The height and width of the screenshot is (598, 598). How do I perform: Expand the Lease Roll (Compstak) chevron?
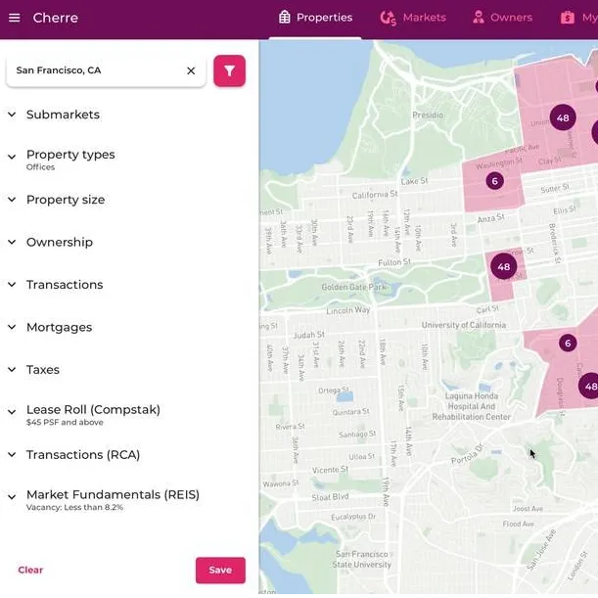(x=12, y=411)
